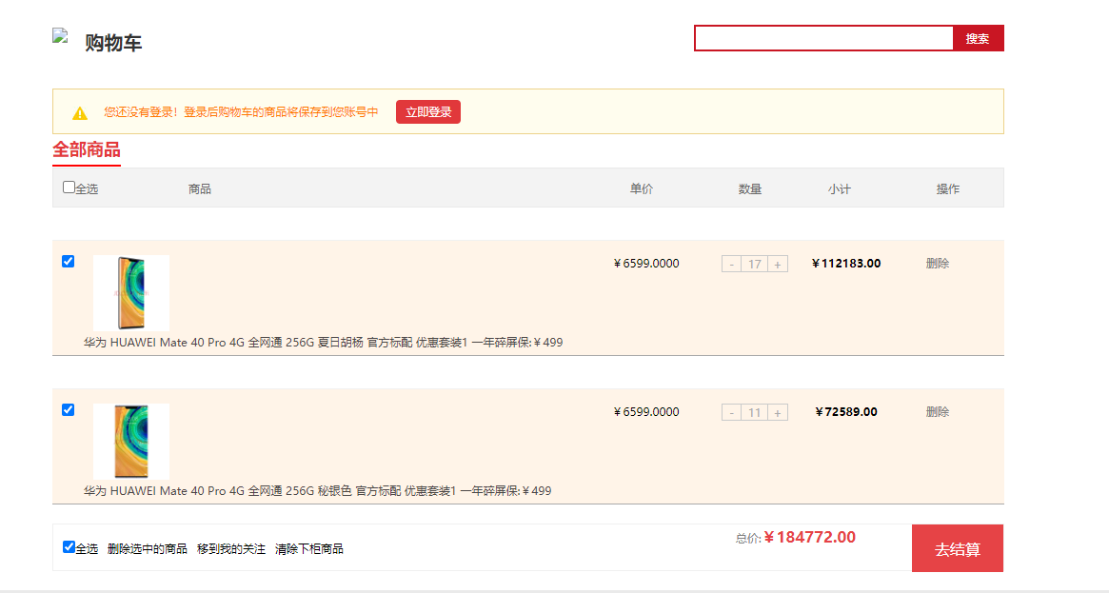The image size is (1109, 593).
Task: Select the 全部商品 tab
Action: tap(87, 149)
